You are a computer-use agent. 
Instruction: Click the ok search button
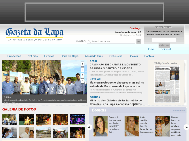139,41
